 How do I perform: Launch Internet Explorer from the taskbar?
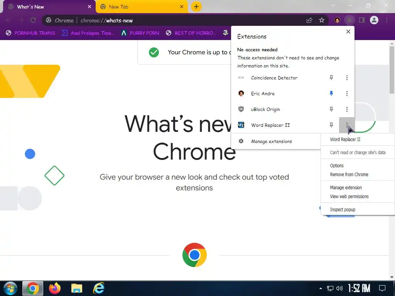point(98,288)
